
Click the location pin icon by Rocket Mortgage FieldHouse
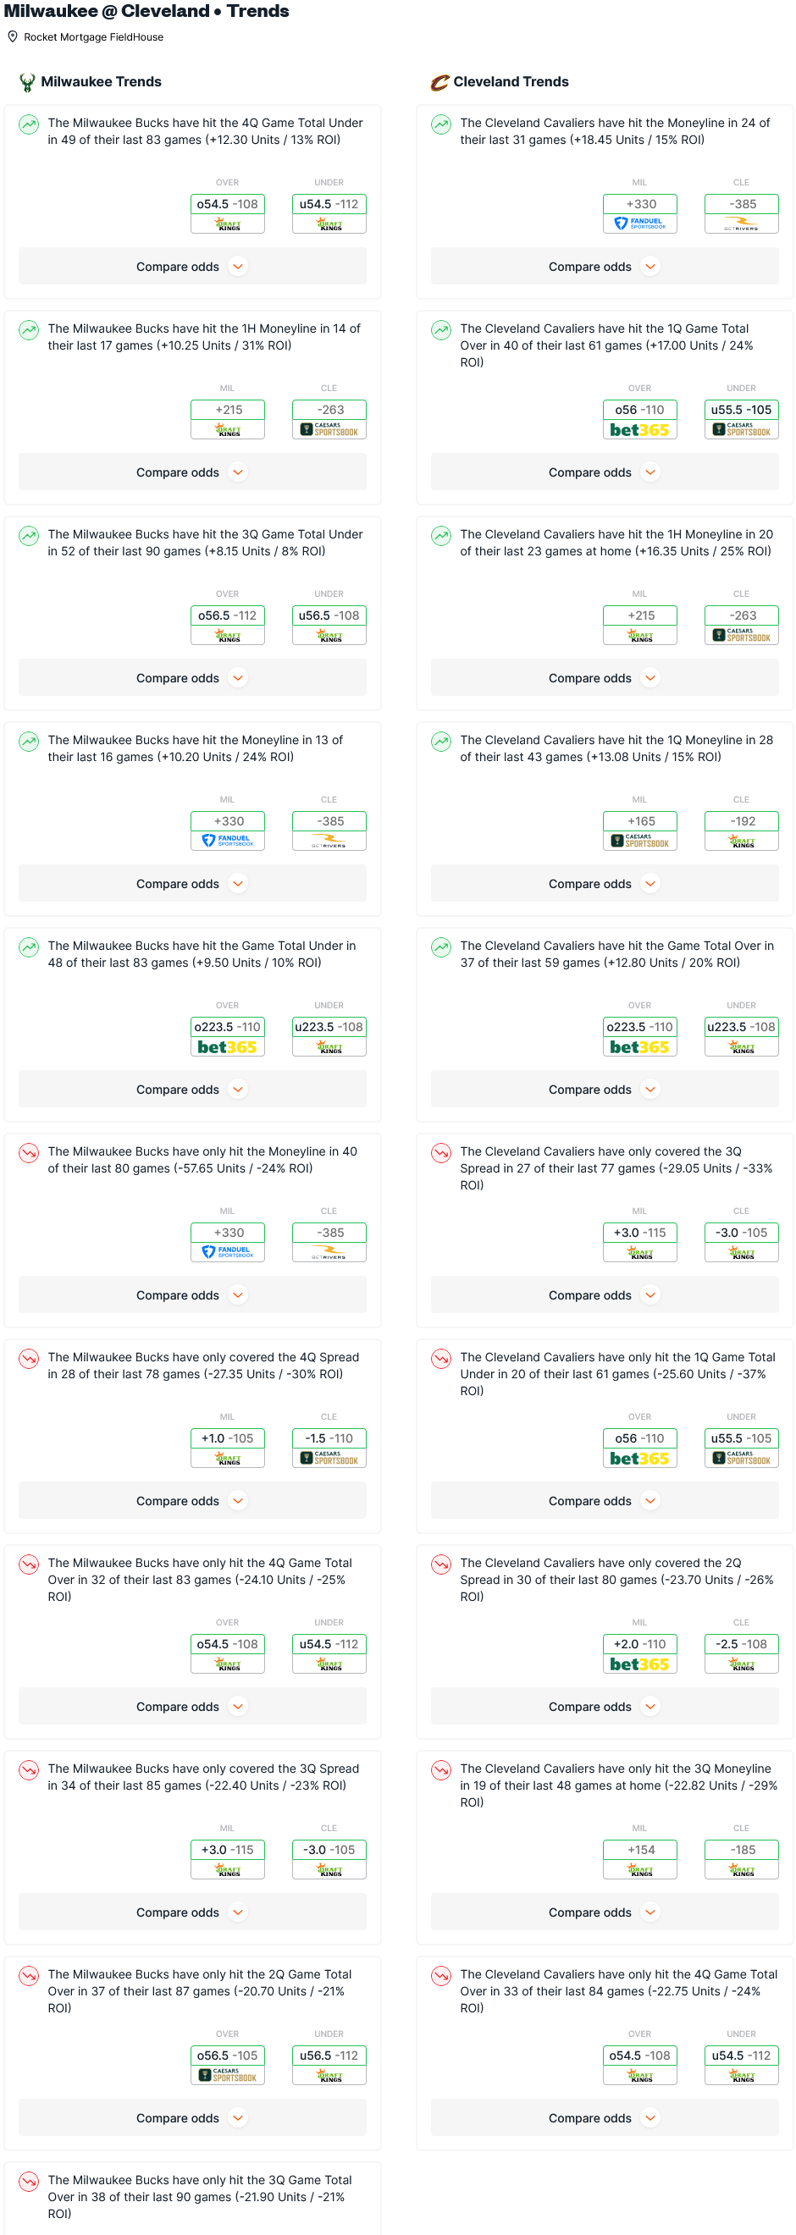click(x=13, y=37)
